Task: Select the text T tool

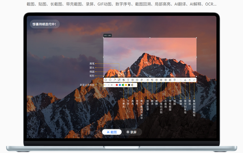Action: [128, 80]
